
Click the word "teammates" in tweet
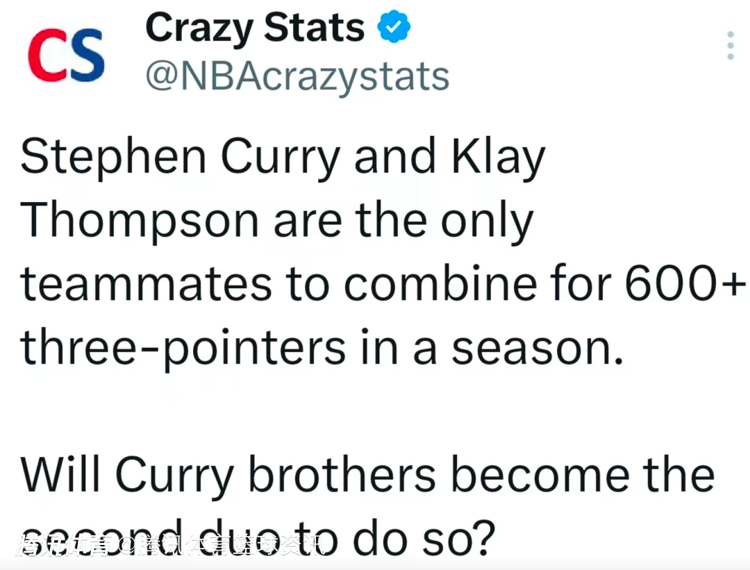146,285
